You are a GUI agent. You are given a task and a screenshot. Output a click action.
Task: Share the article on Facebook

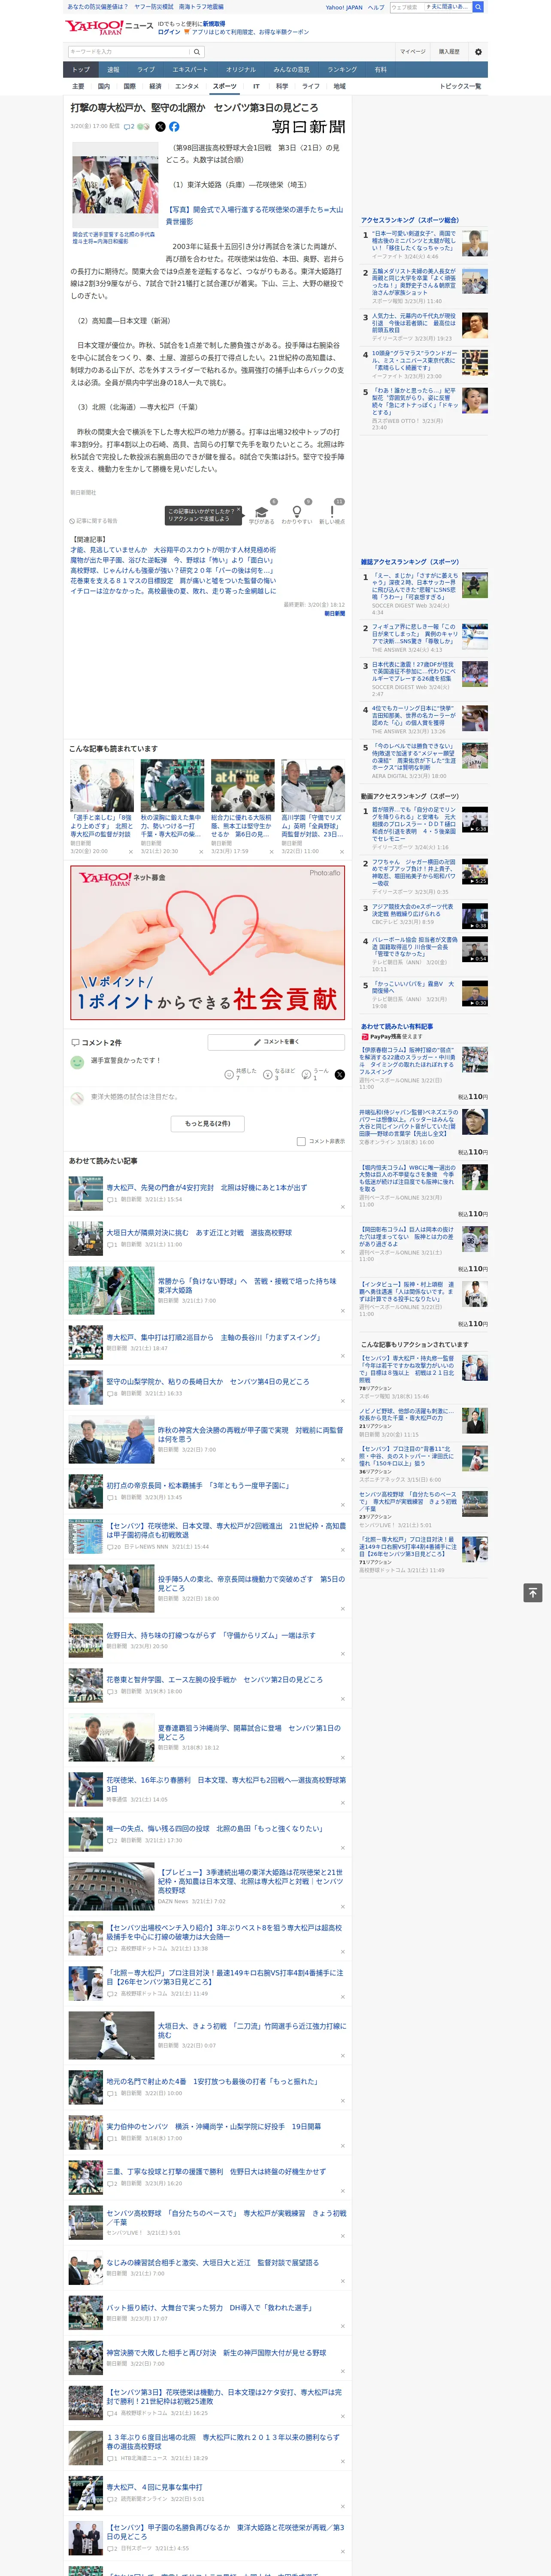click(x=174, y=127)
